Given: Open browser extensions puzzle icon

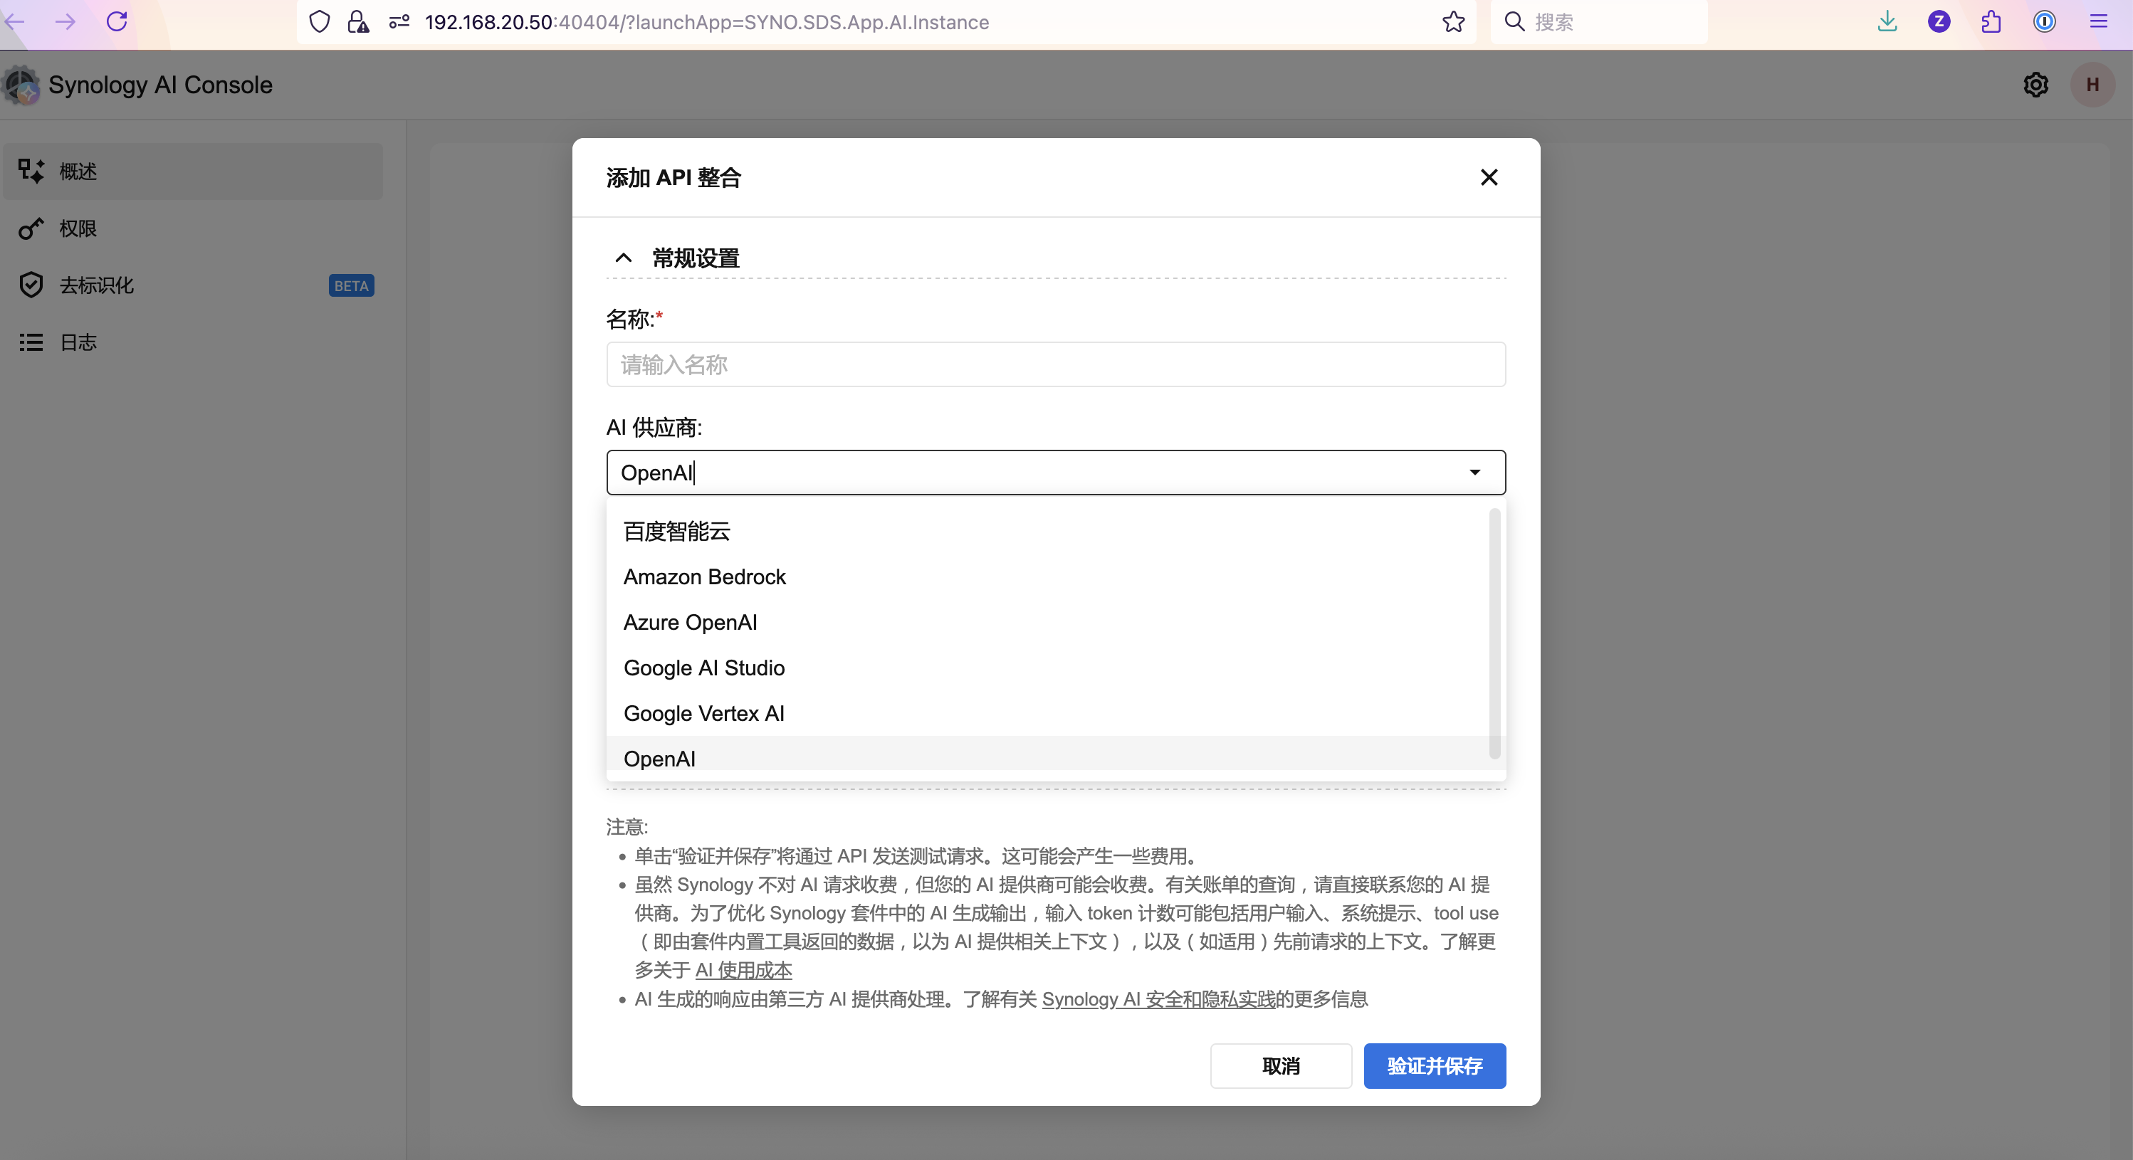Looking at the screenshot, I should point(1991,21).
